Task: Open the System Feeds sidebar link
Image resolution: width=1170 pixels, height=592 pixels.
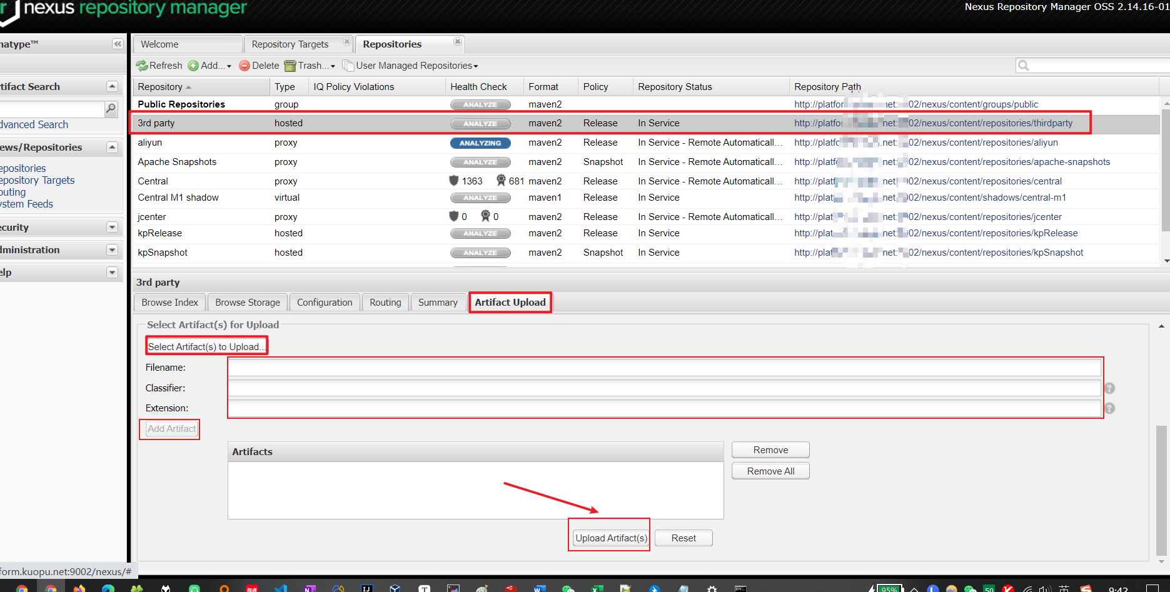Action: pyautogui.click(x=26, y=204)
